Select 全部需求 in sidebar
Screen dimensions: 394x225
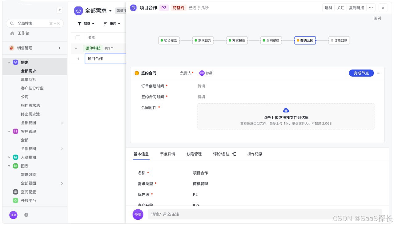[x=28, y=71]
